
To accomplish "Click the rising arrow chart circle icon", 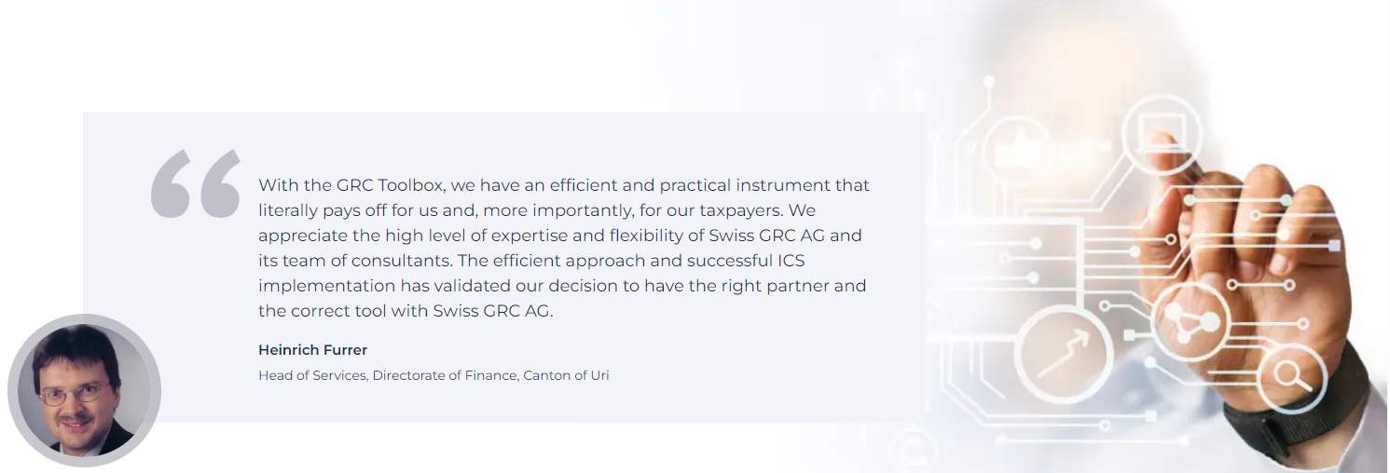I will click(1064, 354).
